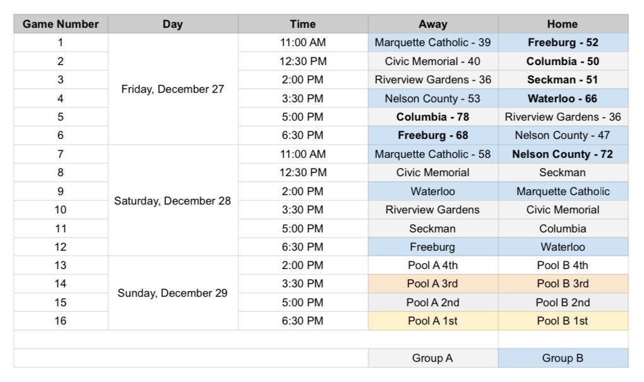Click the Marquette Catholic - 39 cell

432,43
